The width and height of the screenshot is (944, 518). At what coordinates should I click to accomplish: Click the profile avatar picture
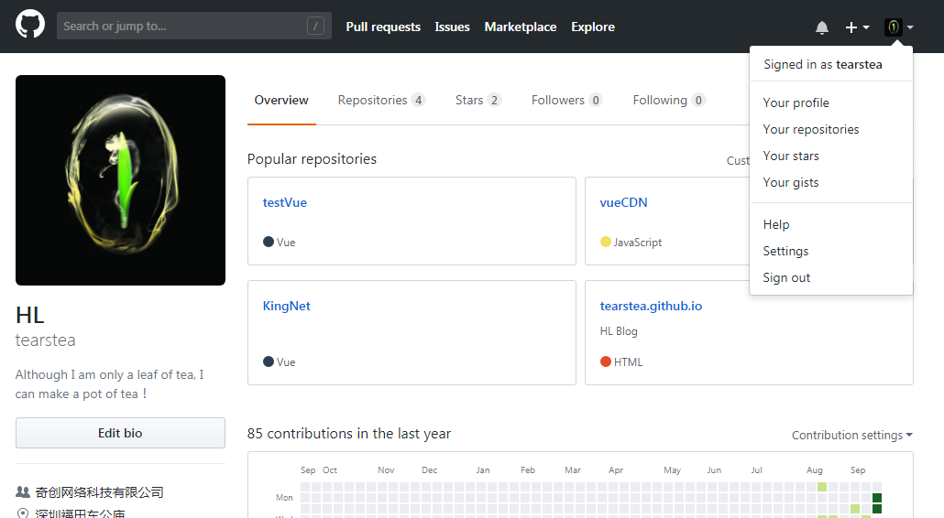(120, 180)
